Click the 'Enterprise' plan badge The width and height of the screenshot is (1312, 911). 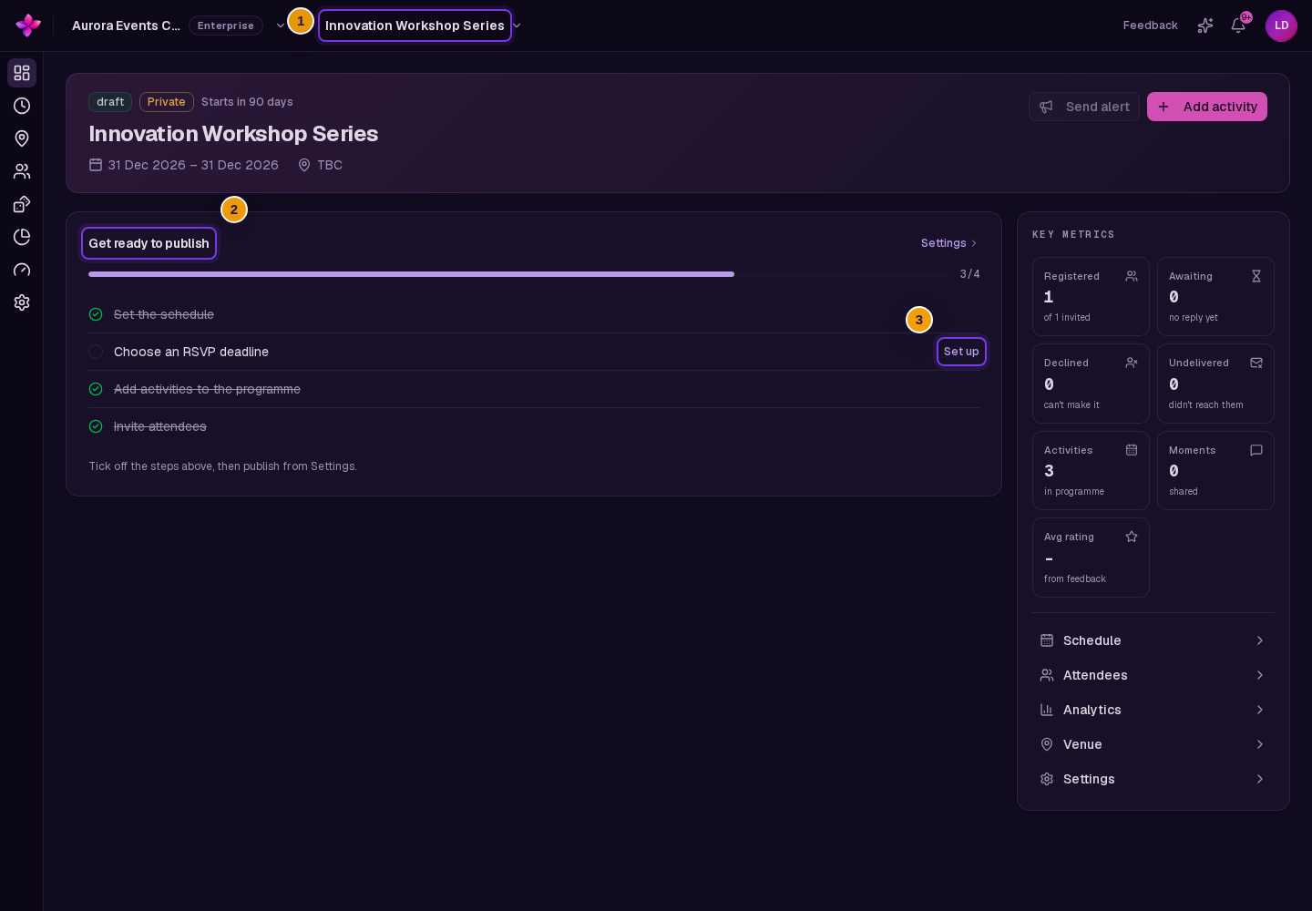[226, 26]
